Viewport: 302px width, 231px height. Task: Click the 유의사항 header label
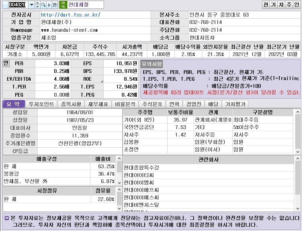(152, 64)
